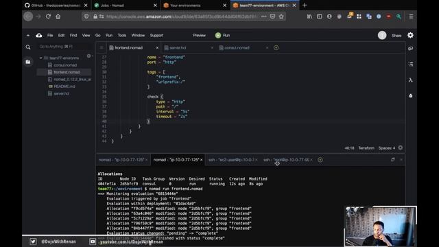Open server.hcl in file tree
The width and height of the screenshot is (439, 247).
tap(61, 93)
